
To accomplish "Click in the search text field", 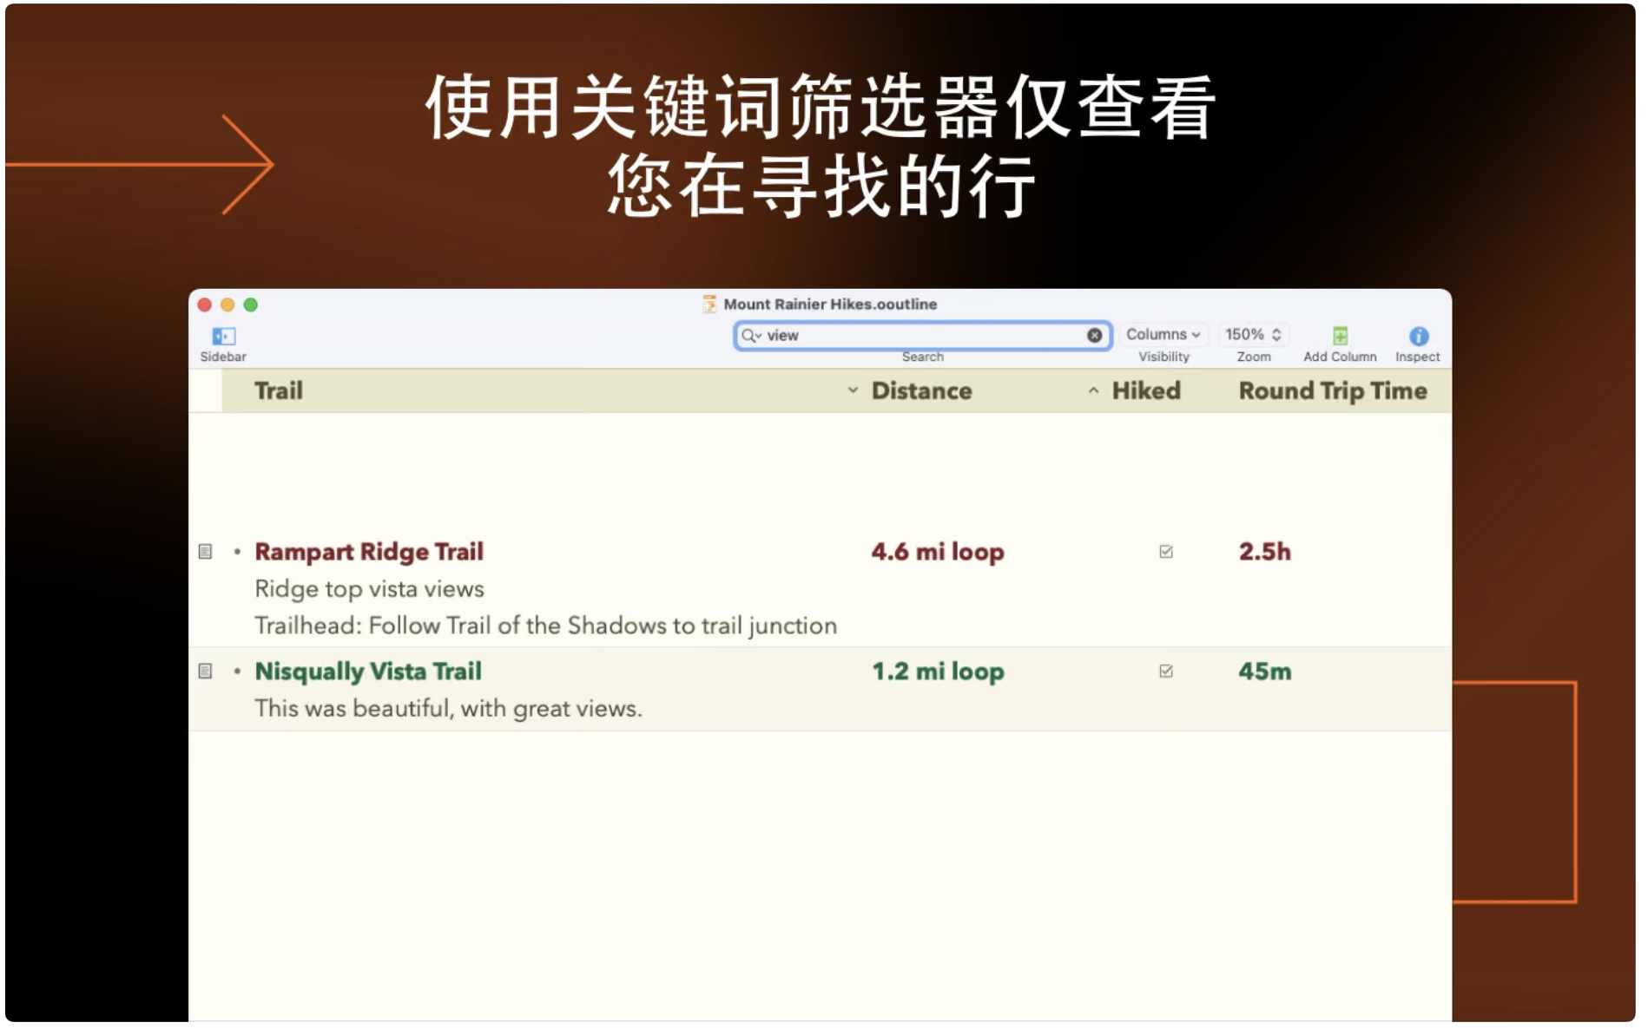I will point(920,336).
